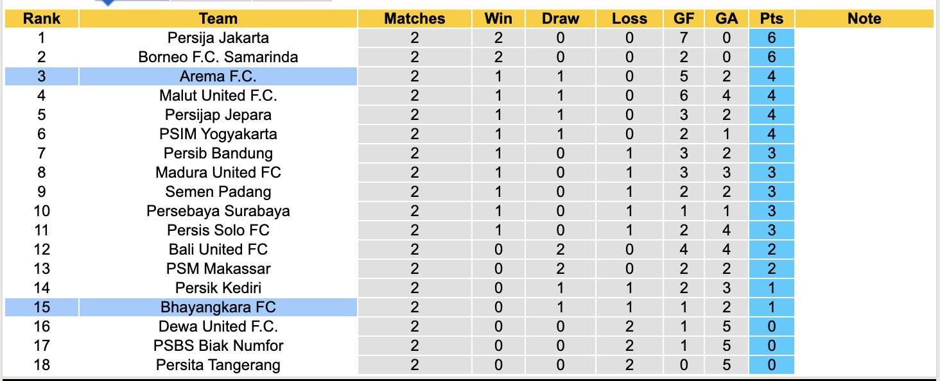The height and width of the screenshot is (381, 940).
Task: Open the Malut United F.C. team name
Action: click(218, 96)
